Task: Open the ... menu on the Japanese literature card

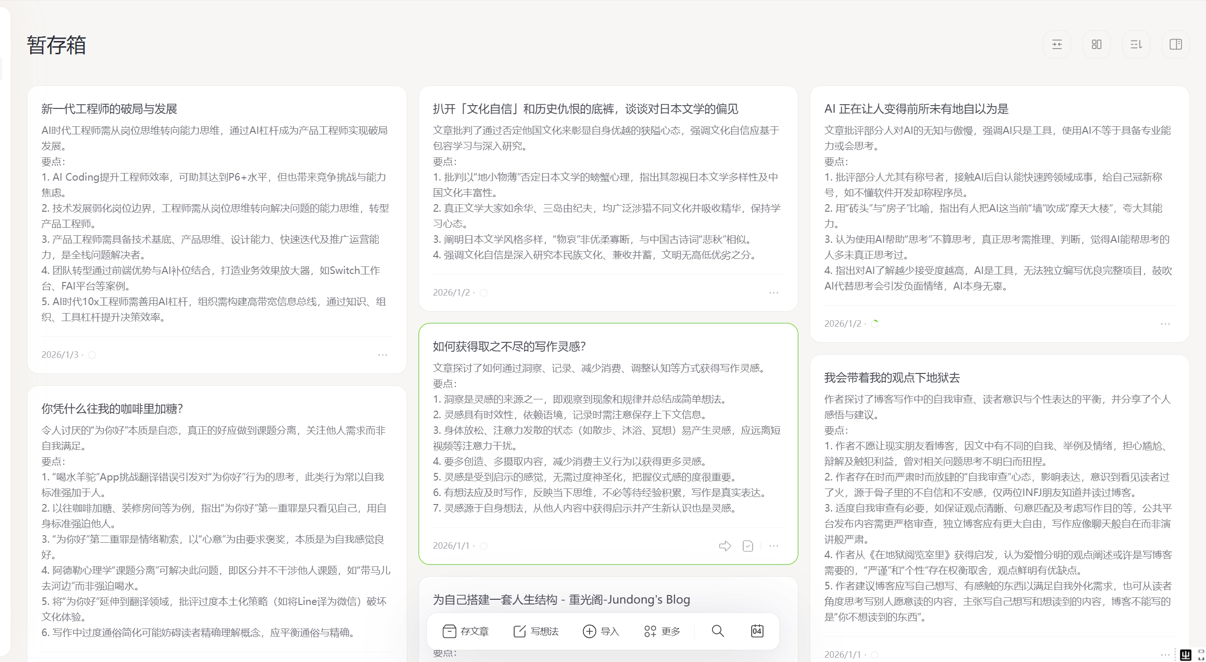Action: point(773,292)
